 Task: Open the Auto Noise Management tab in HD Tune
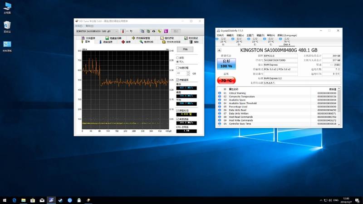[x=141, y=38]
